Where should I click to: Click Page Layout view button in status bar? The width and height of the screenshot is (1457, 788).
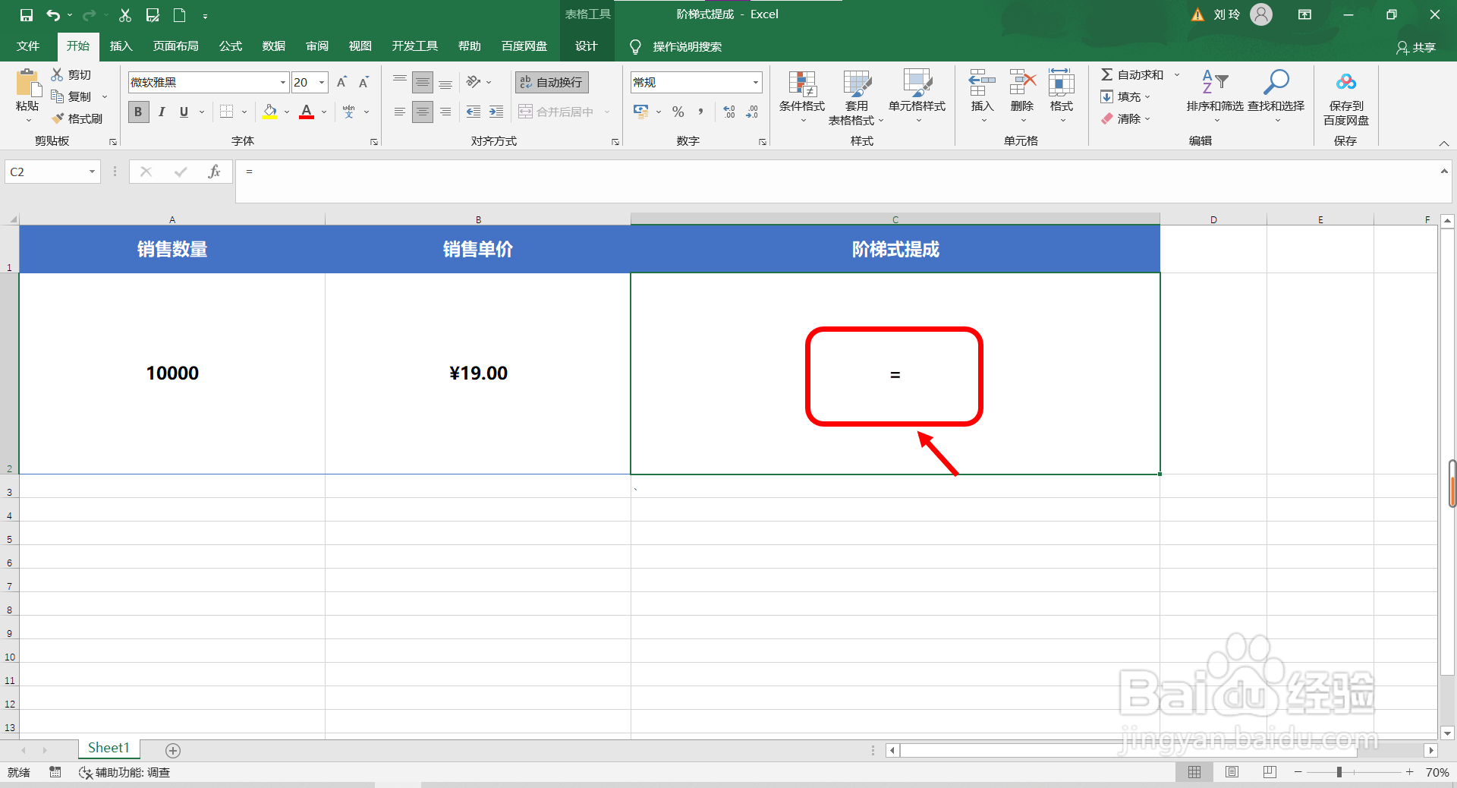click(1232, 772)
